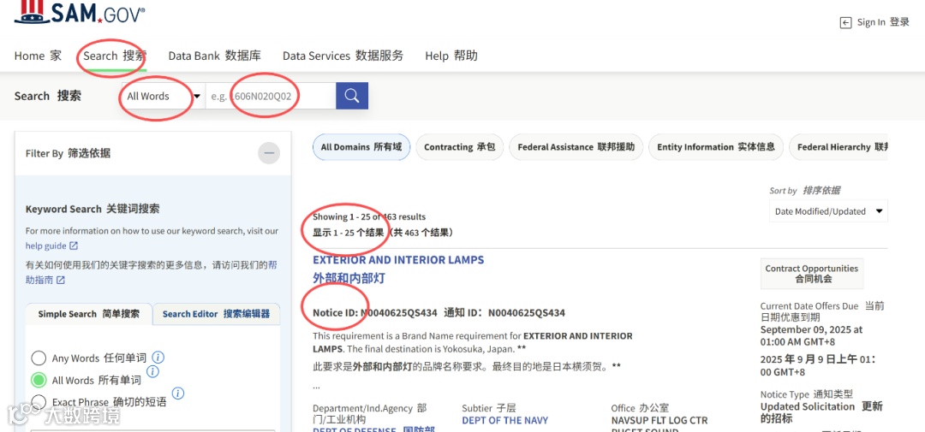
Task: Click the September 09, 2025 due date text
Action: pyautogui.click(x=811, y=335)
